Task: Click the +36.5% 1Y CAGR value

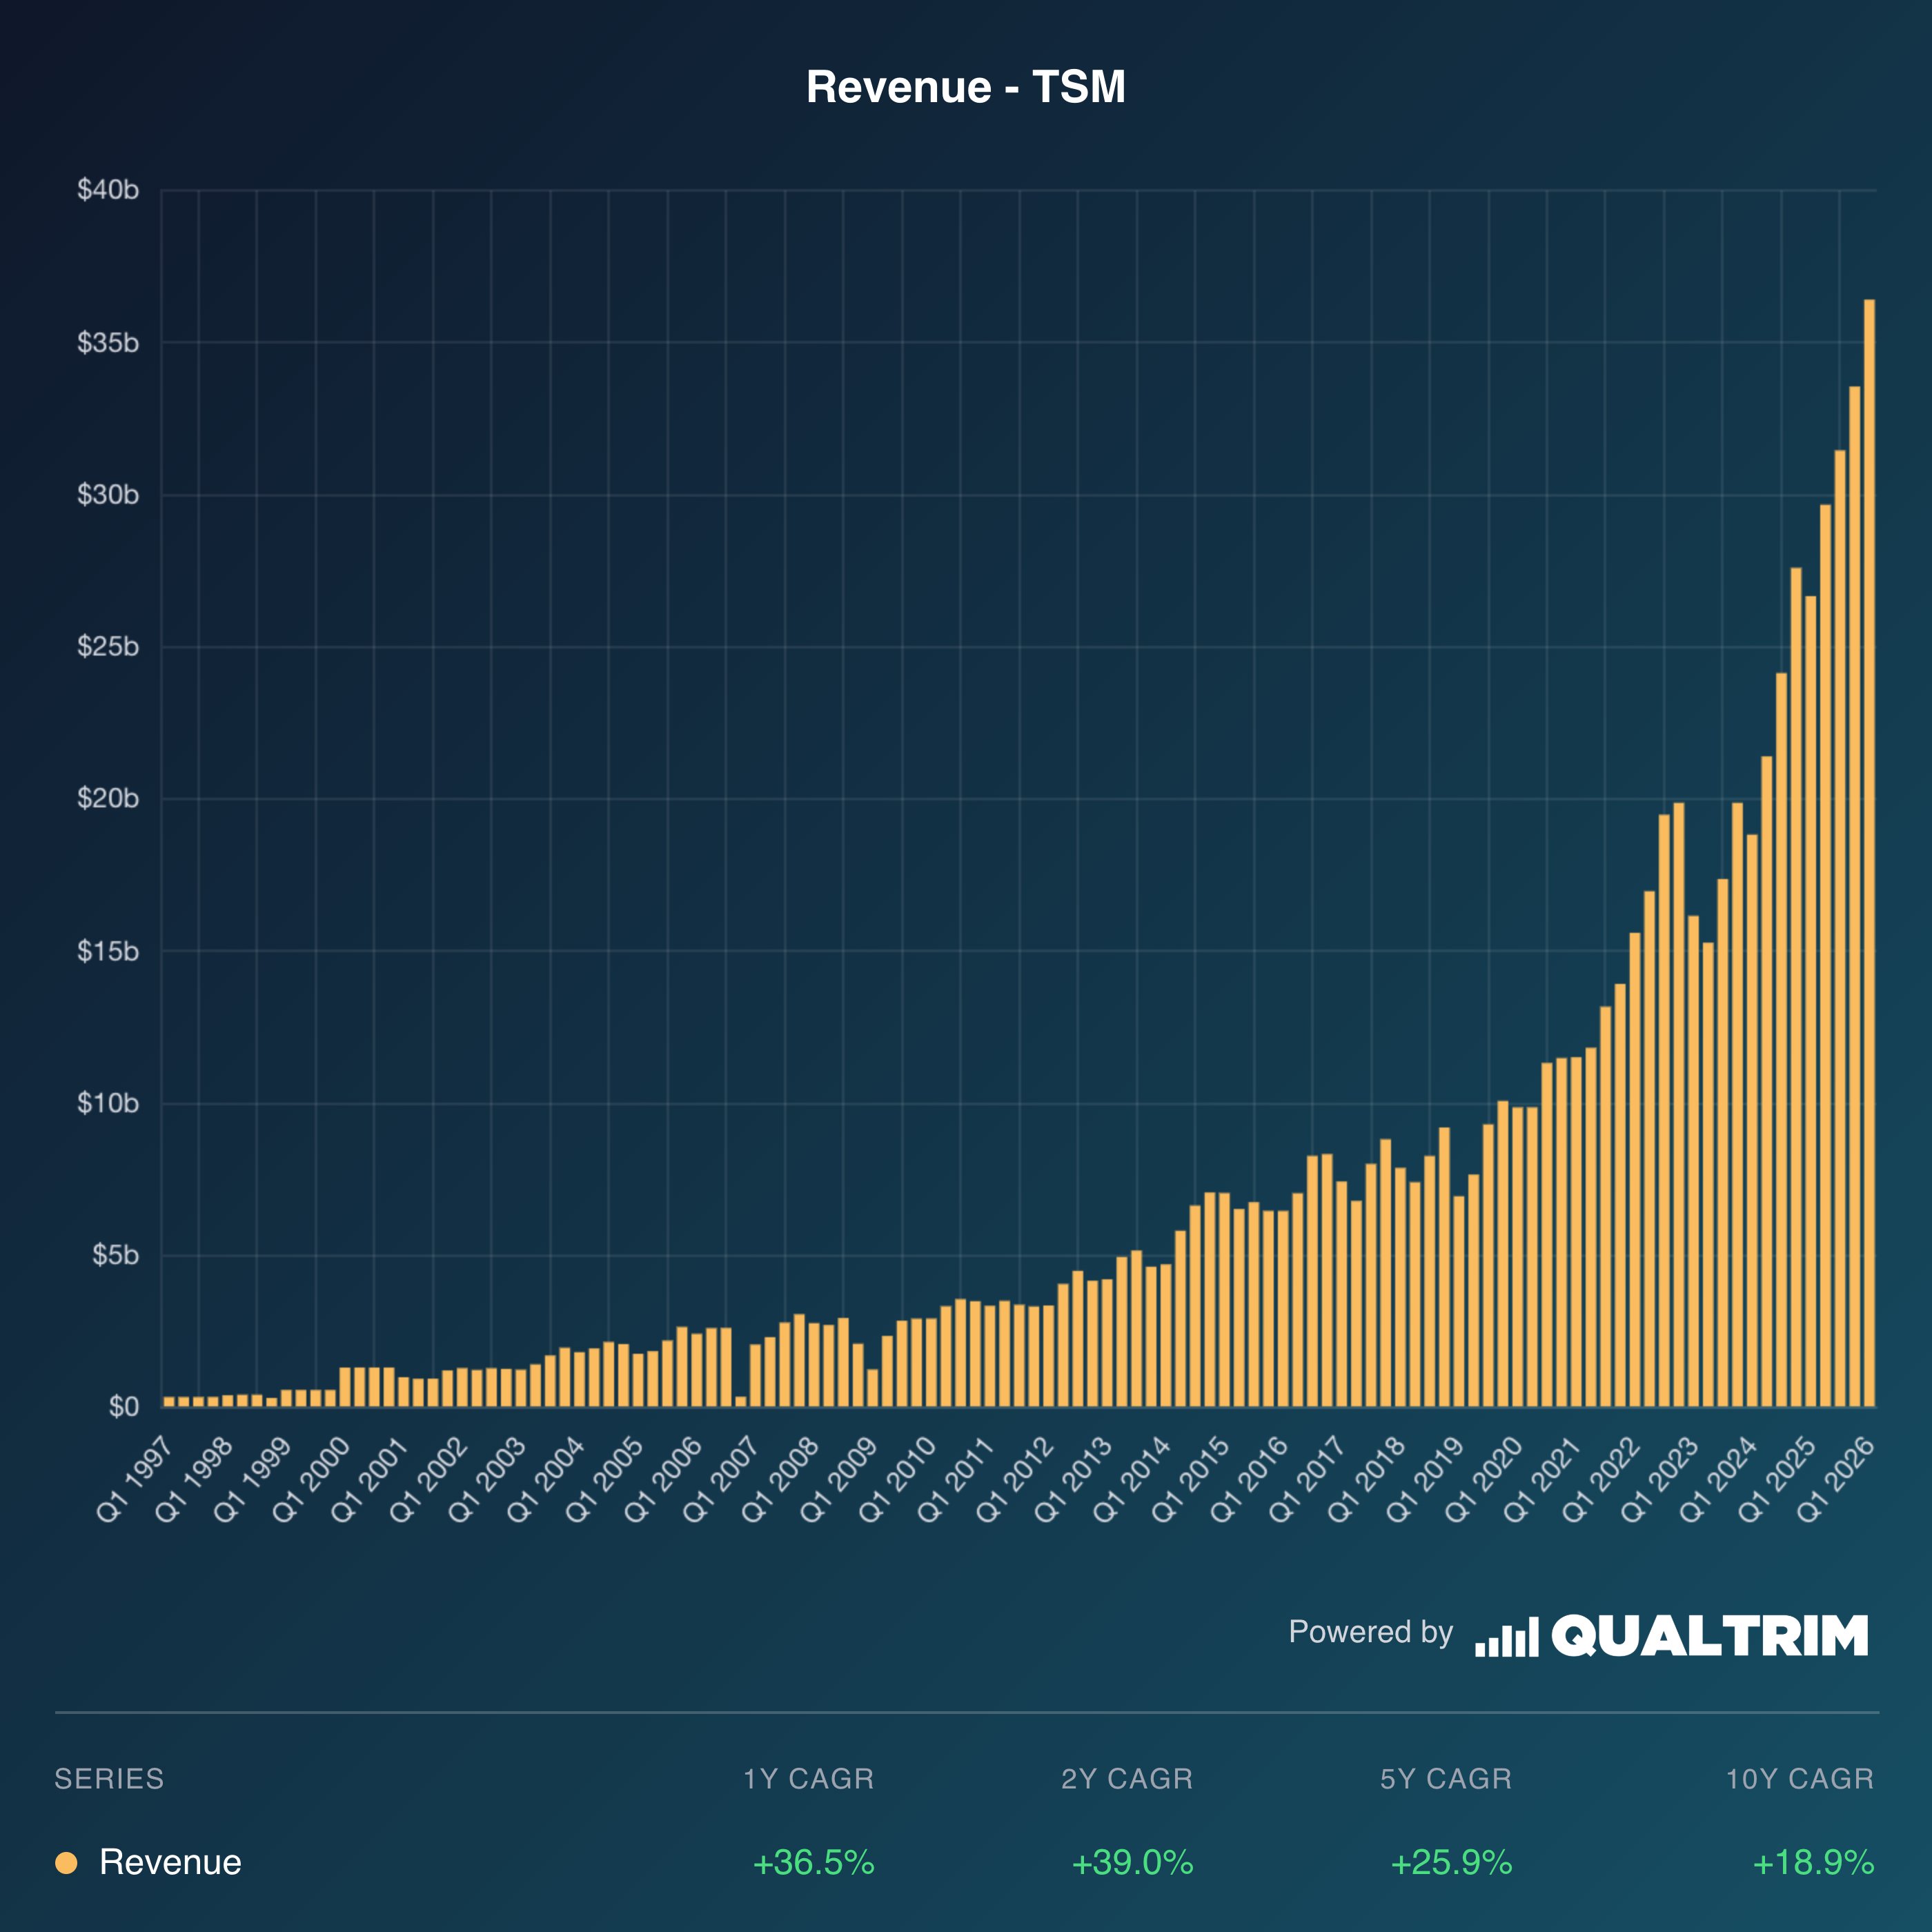Action: click(x=813, y=1863)
